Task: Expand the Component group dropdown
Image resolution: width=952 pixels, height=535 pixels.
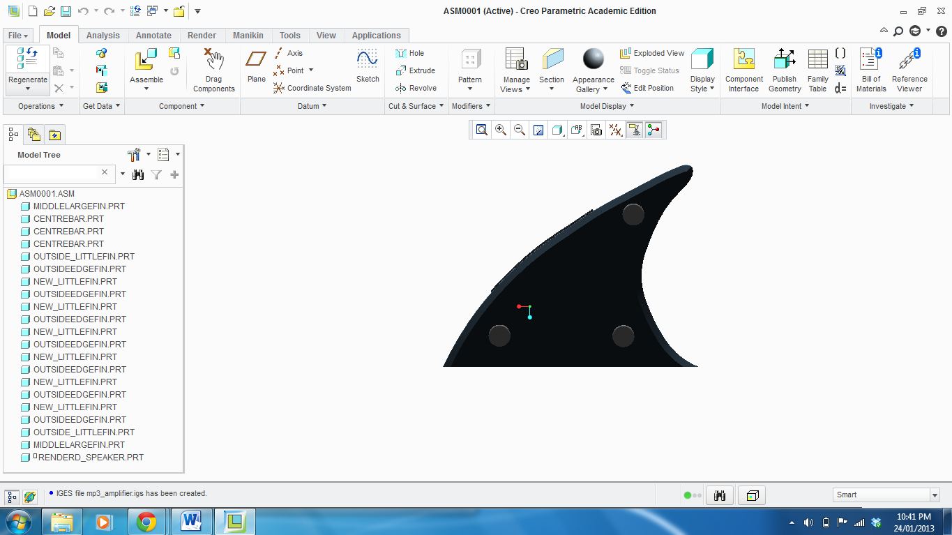Action: (x=182, y=106)
